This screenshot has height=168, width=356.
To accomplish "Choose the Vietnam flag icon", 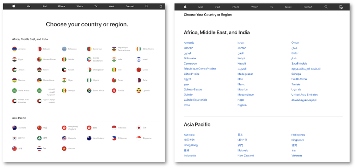I will click(x=64, y=148).
